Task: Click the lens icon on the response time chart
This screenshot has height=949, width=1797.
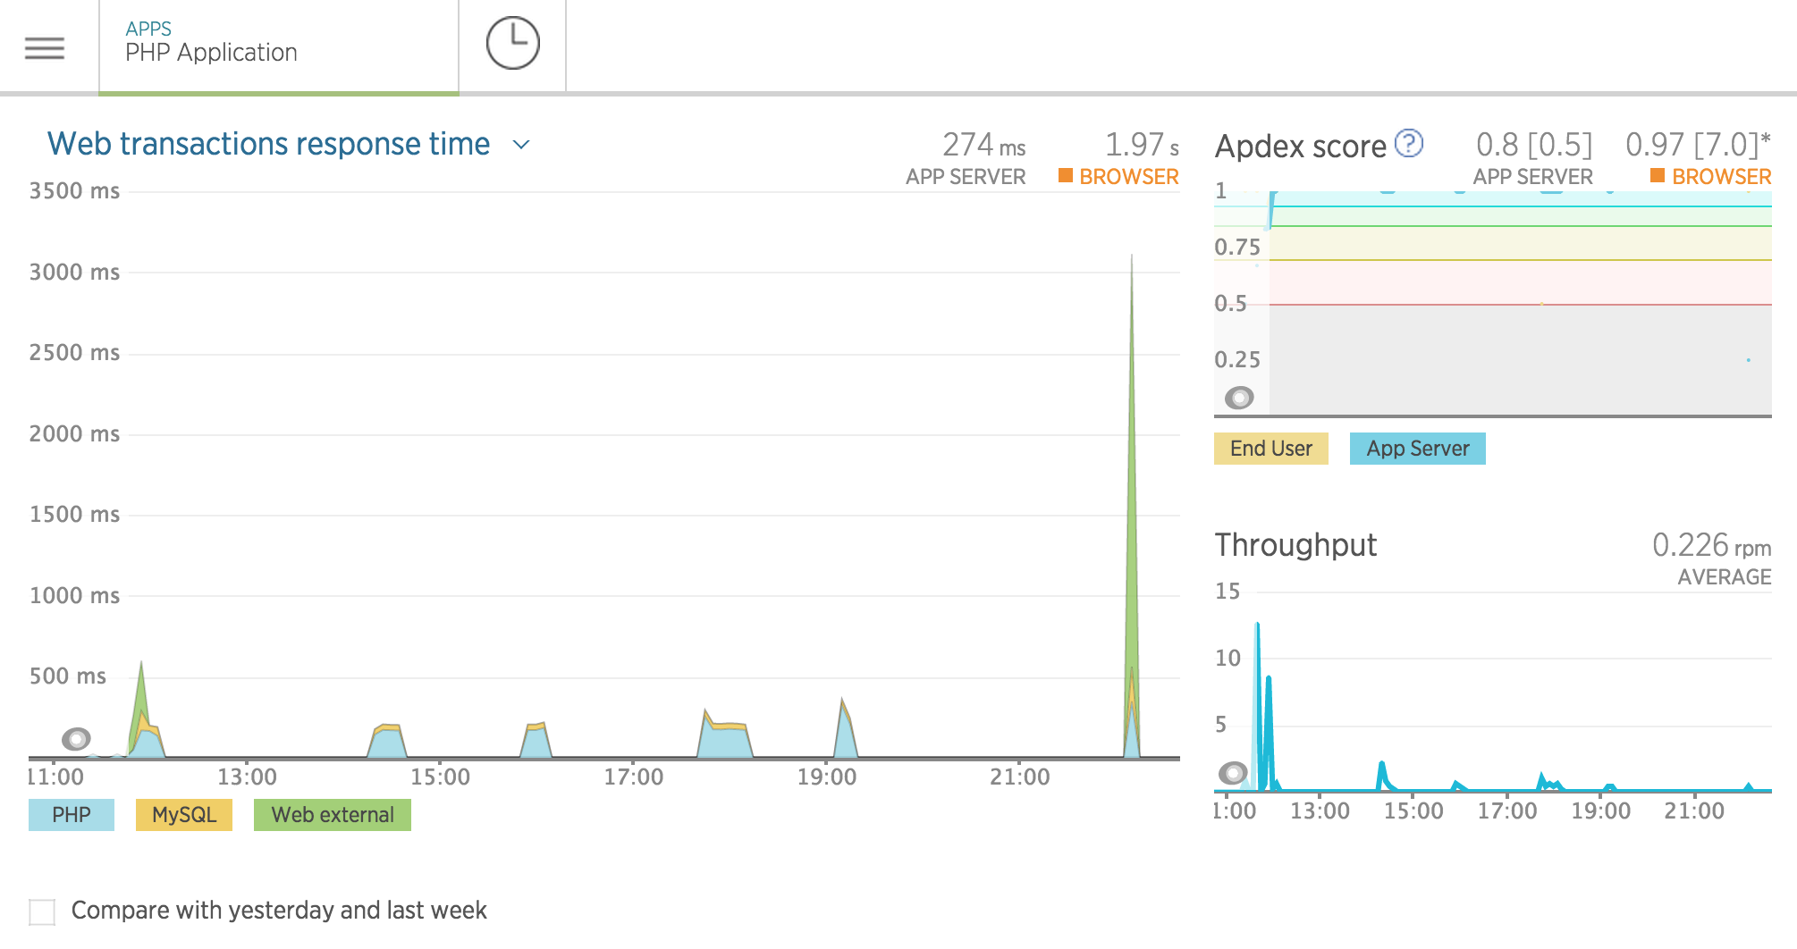Action: coord(76,740)
